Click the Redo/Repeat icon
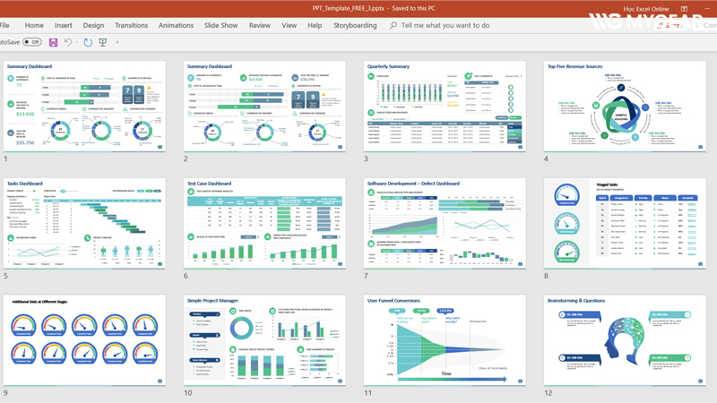 coord(88,42)
